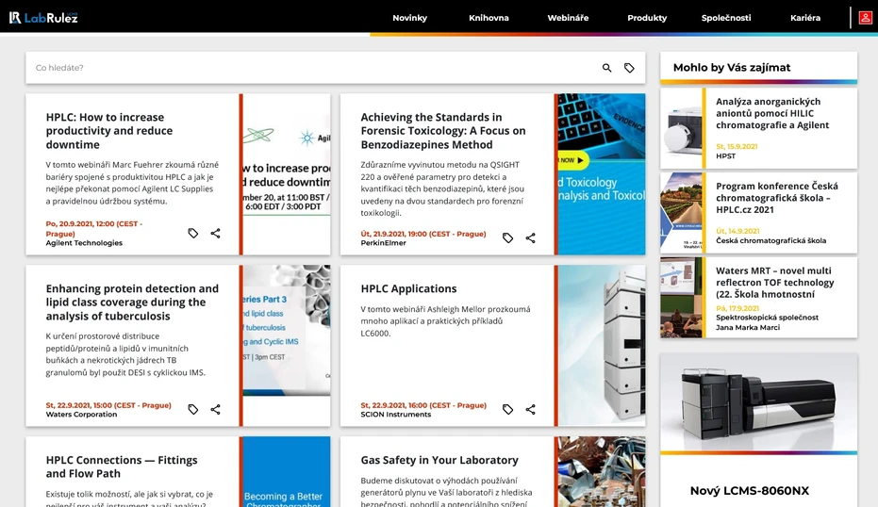The height and width of the screenshot is (507, 878).
Task: Open 'HPLC Connections — Fittings and Flow Path'
Action: click(x=122, y=466)
